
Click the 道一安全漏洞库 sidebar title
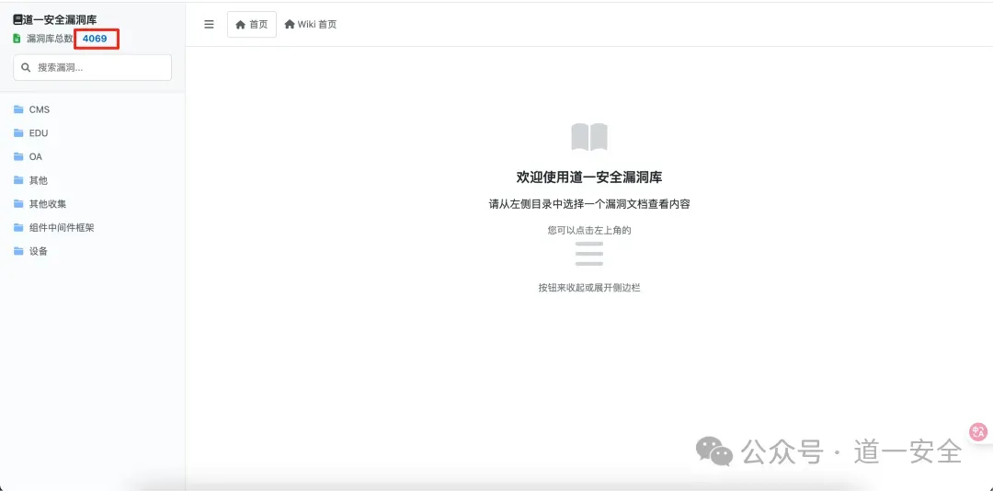[x=60, y=19]
